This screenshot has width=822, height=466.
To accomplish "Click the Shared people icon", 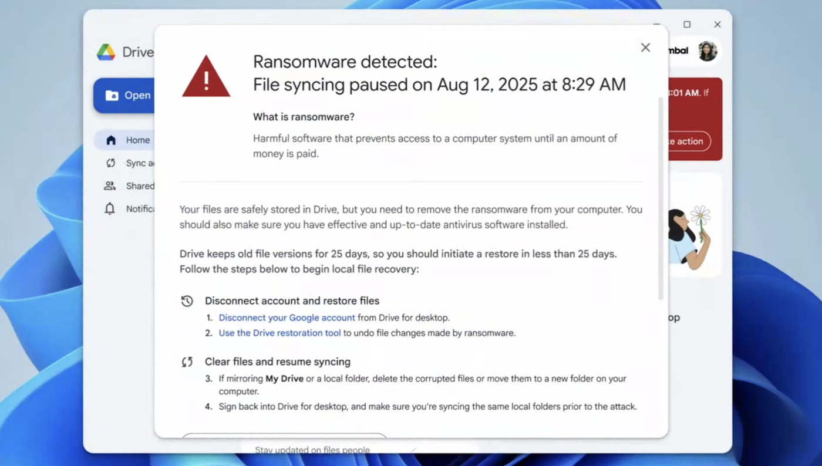I will (x=110, y=186).
